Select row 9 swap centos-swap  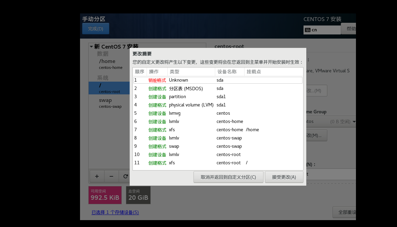[x=218, y=146]
